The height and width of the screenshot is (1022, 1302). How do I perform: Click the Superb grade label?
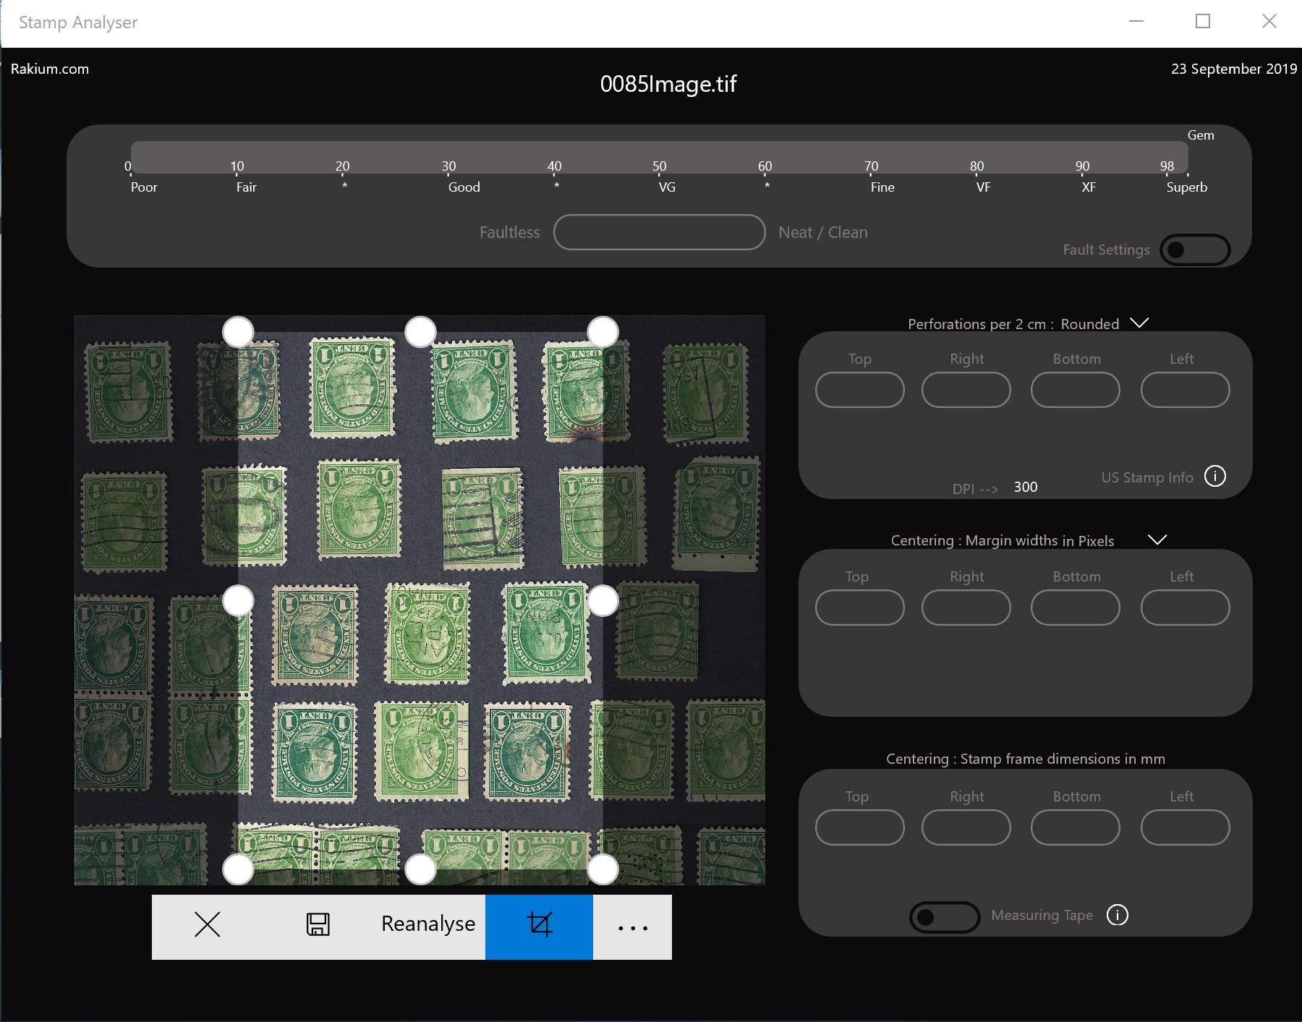point(1187,187)
